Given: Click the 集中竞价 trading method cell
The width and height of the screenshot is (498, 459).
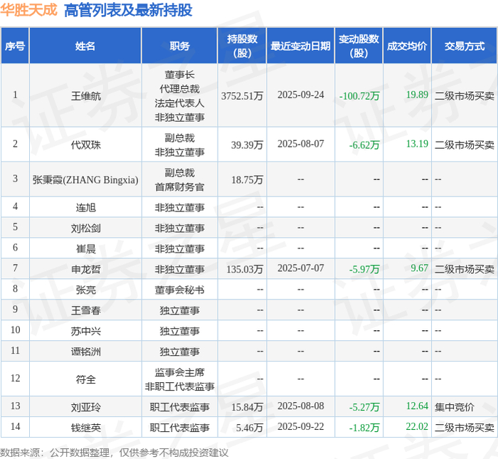Looking at the screenshot, I should point(454,407).
